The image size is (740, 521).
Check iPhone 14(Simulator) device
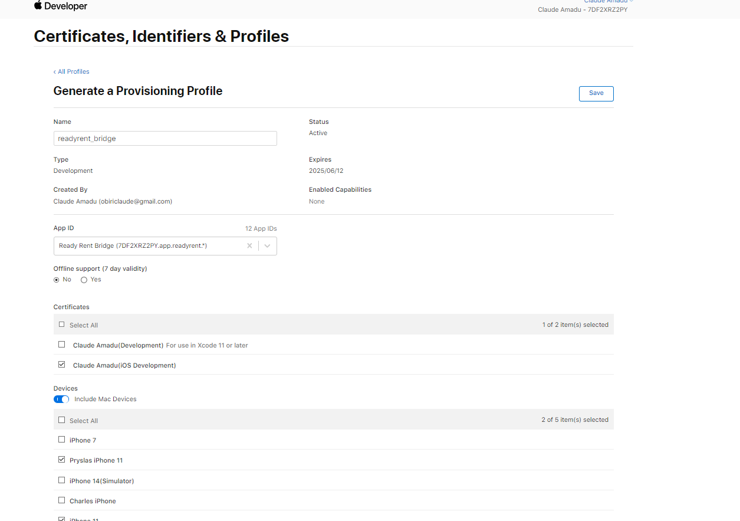pos(62,480)
